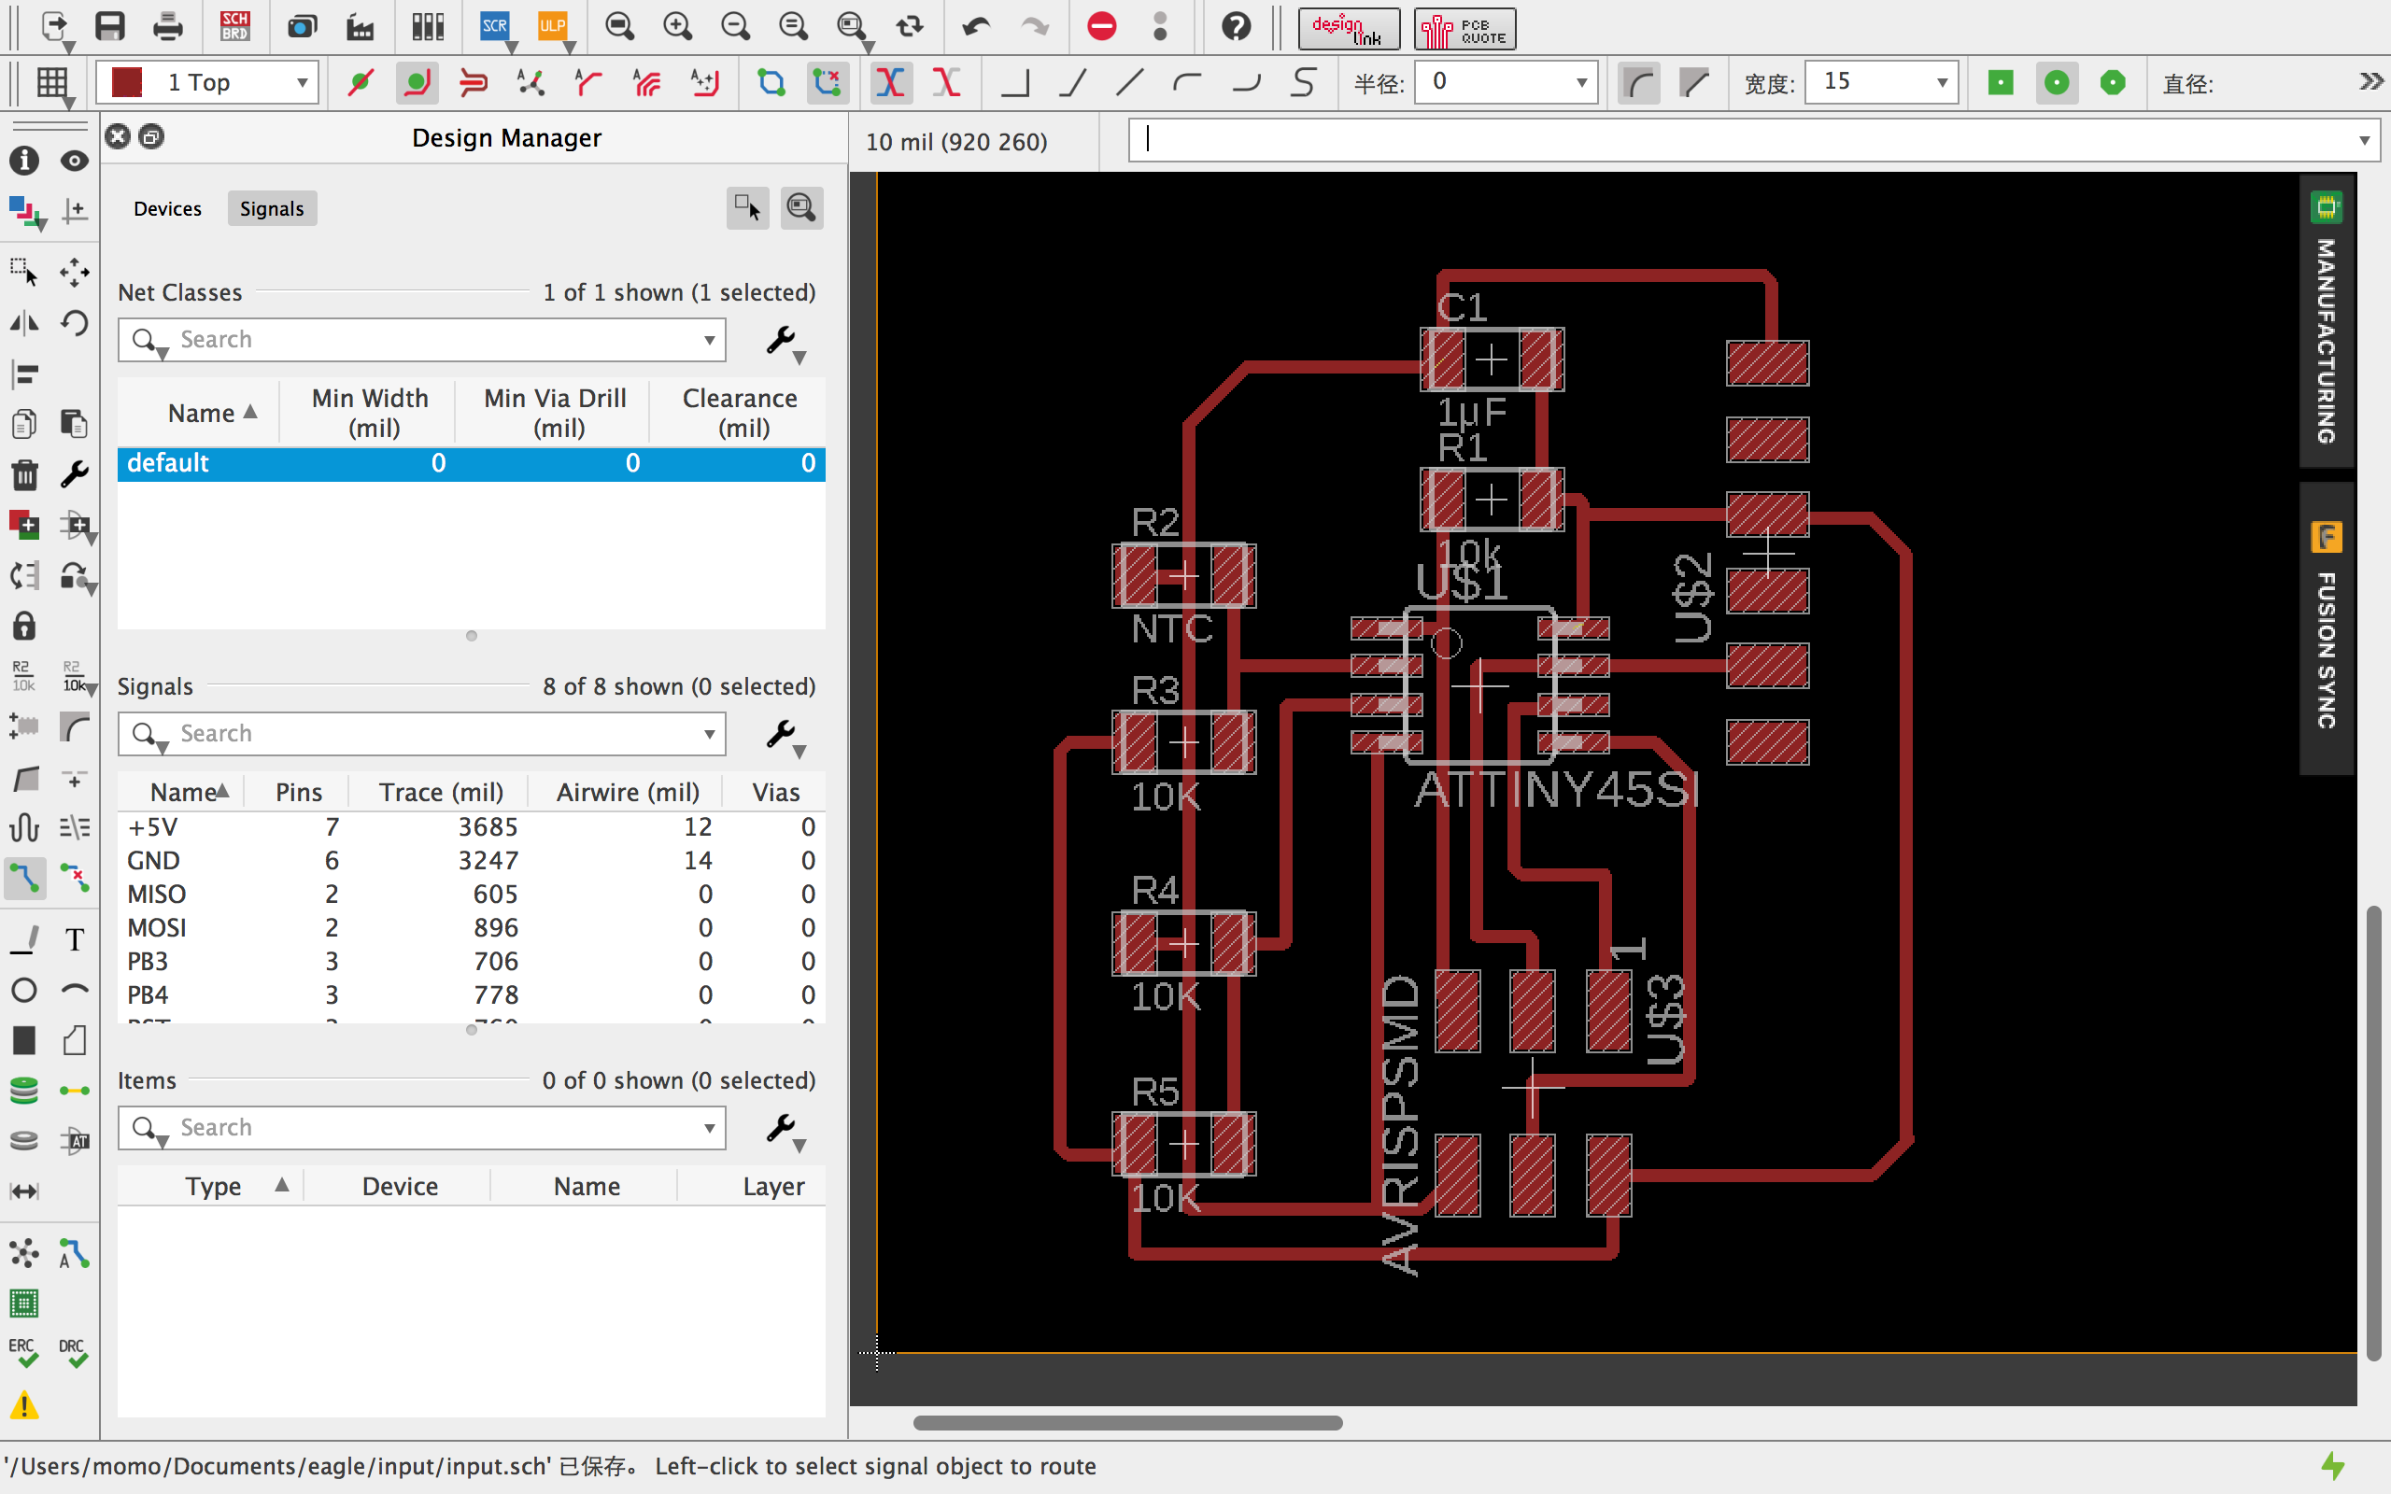Open Signals search dropdown arrow

[x=710, y=734]
